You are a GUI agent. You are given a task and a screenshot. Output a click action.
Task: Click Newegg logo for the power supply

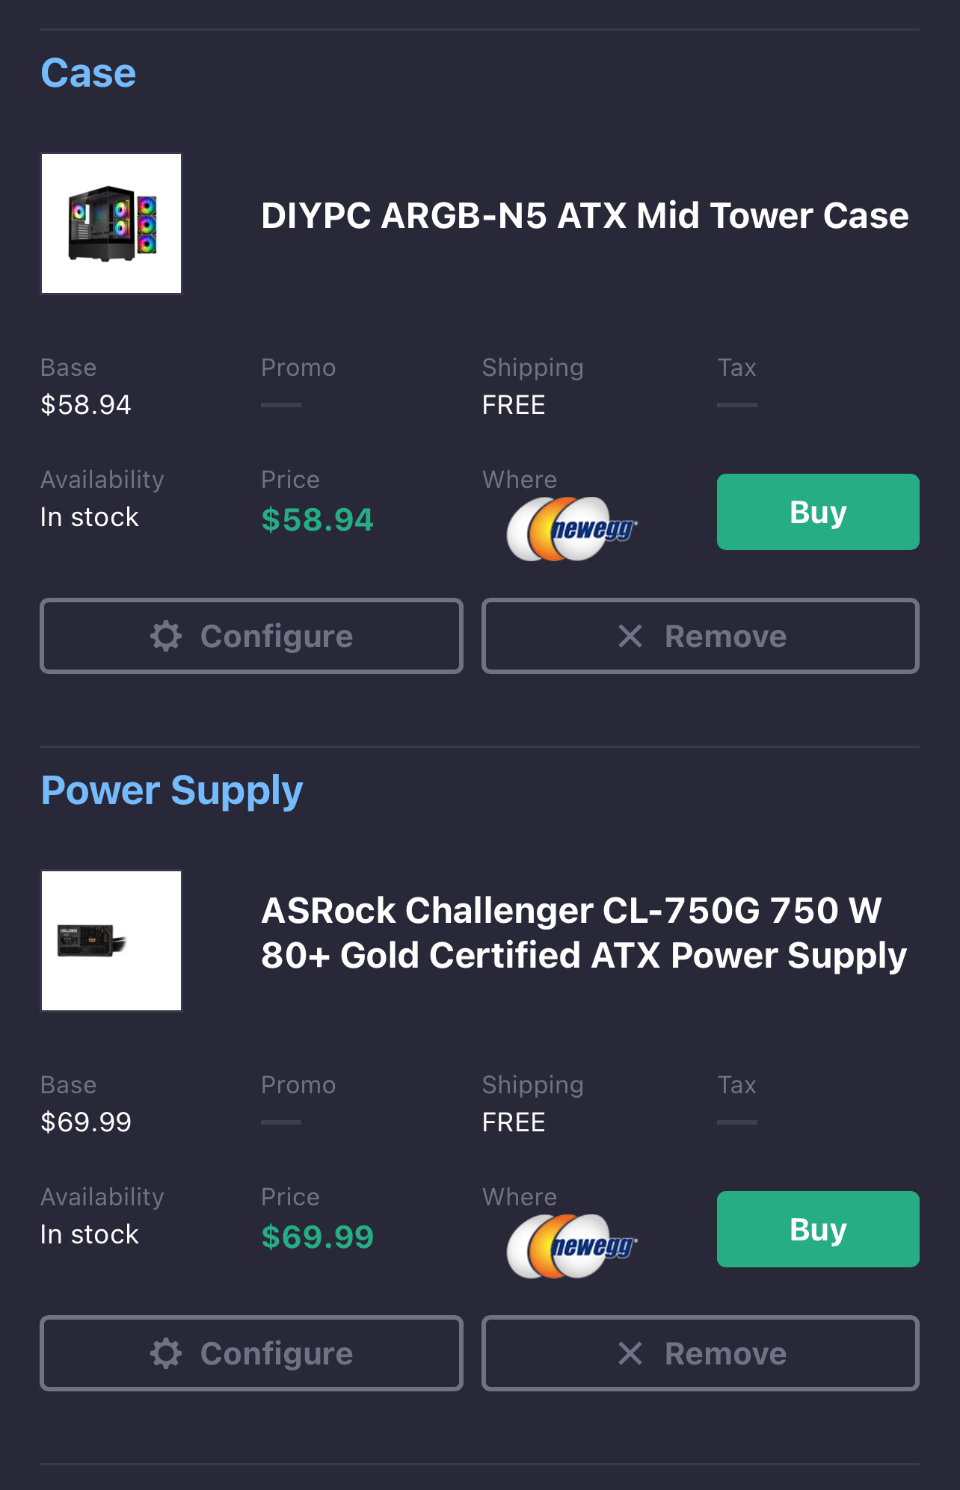tap(572, 1246)
